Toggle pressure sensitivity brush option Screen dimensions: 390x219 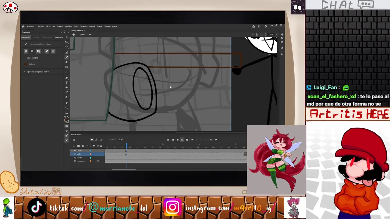47,51
